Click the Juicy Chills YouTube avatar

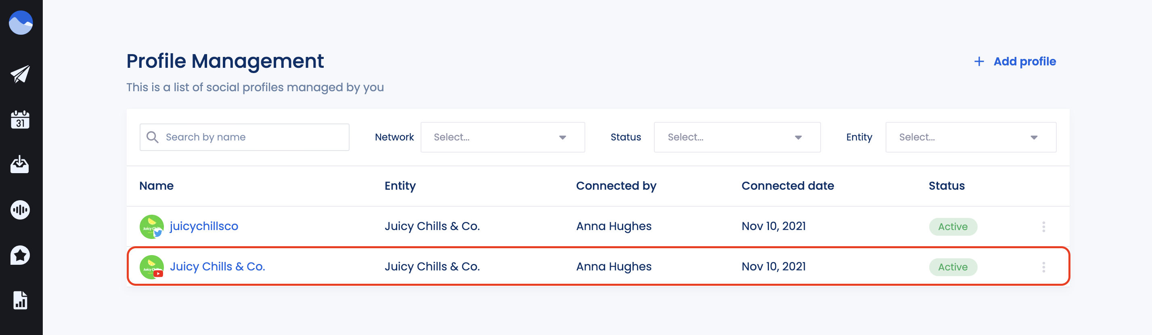152,267
